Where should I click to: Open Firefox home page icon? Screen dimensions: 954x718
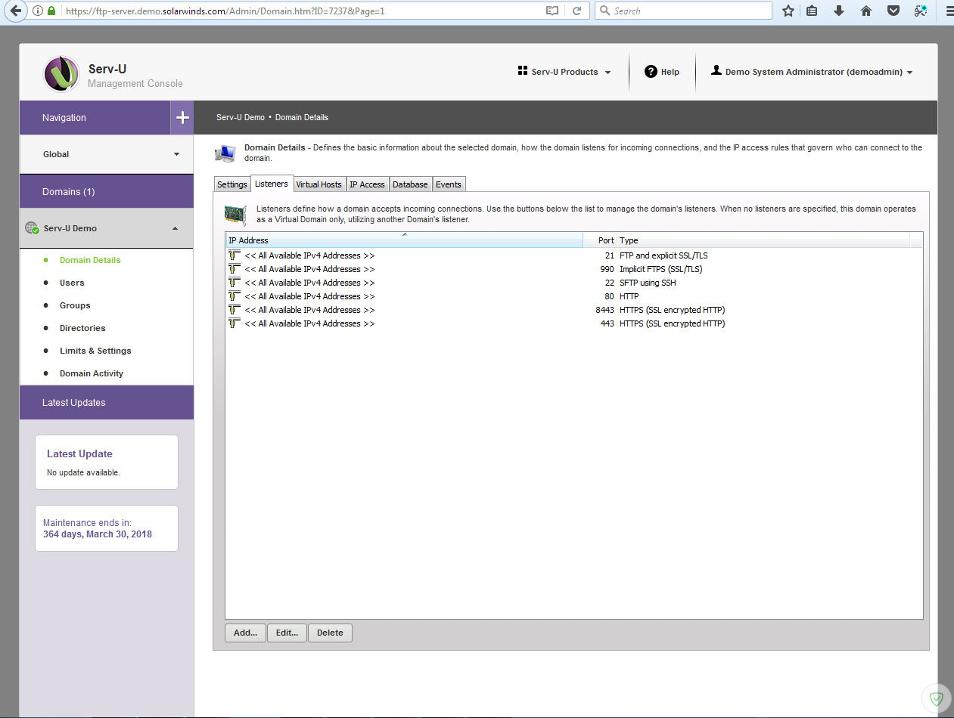tap(865, 11)
